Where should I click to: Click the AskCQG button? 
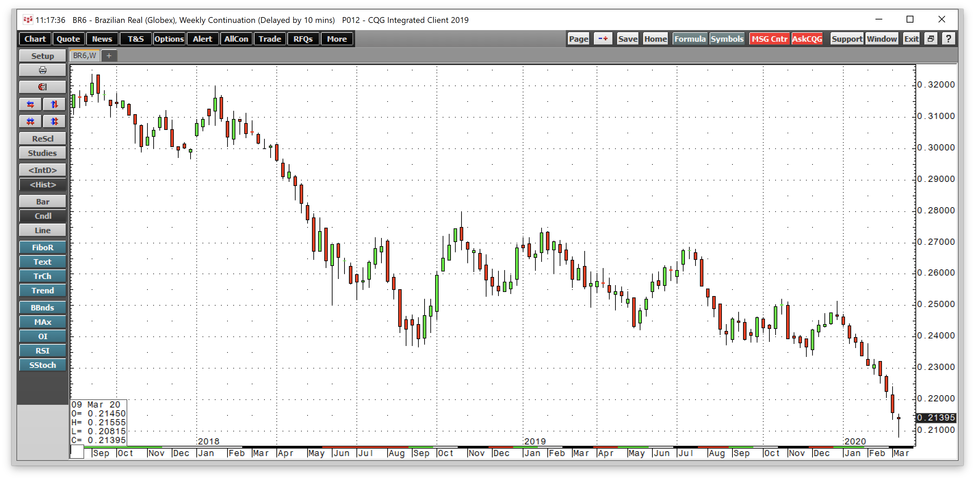pos(807,39)
